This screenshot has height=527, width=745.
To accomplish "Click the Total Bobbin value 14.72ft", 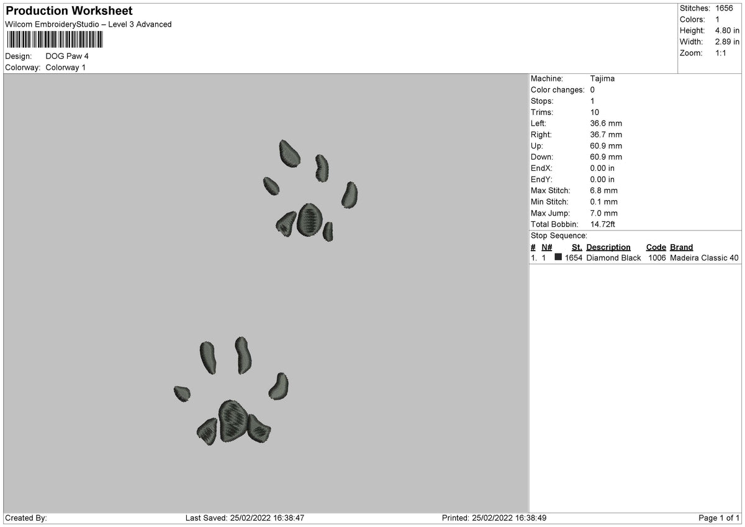I will pyautogui.click(x=602, y=224).
